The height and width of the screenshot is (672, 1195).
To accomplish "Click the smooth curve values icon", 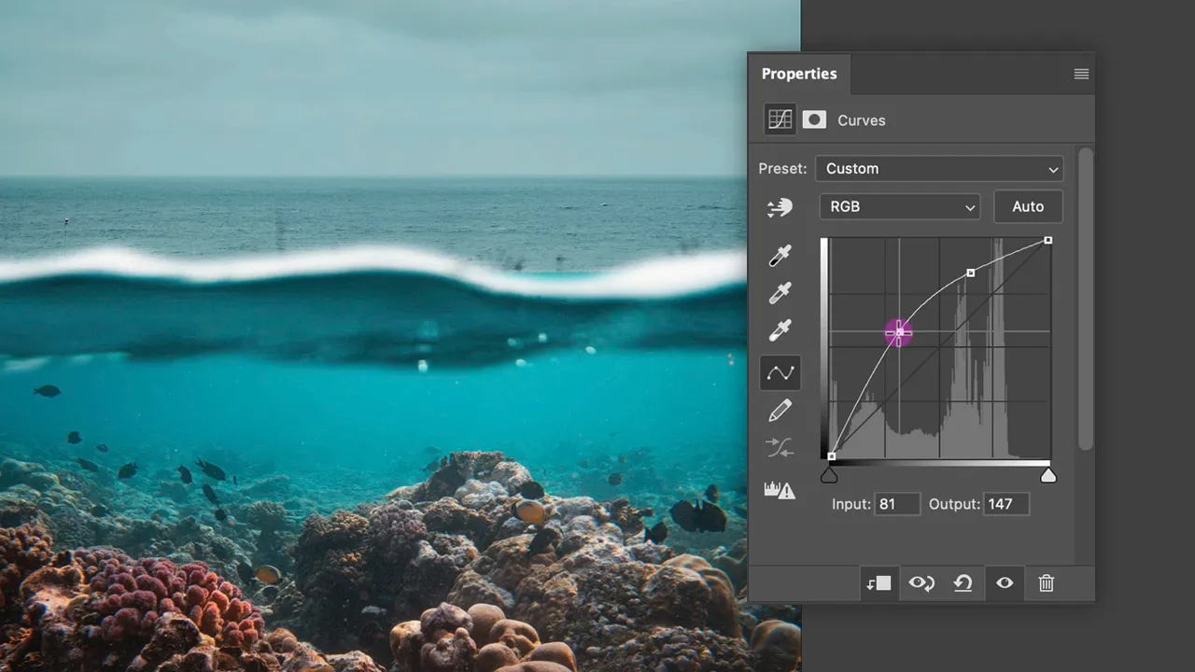I will [780, 449].
